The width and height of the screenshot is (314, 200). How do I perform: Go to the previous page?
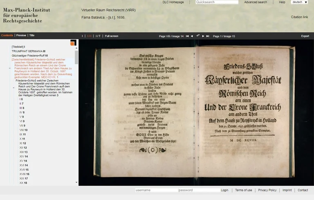(x=192, y=36)
